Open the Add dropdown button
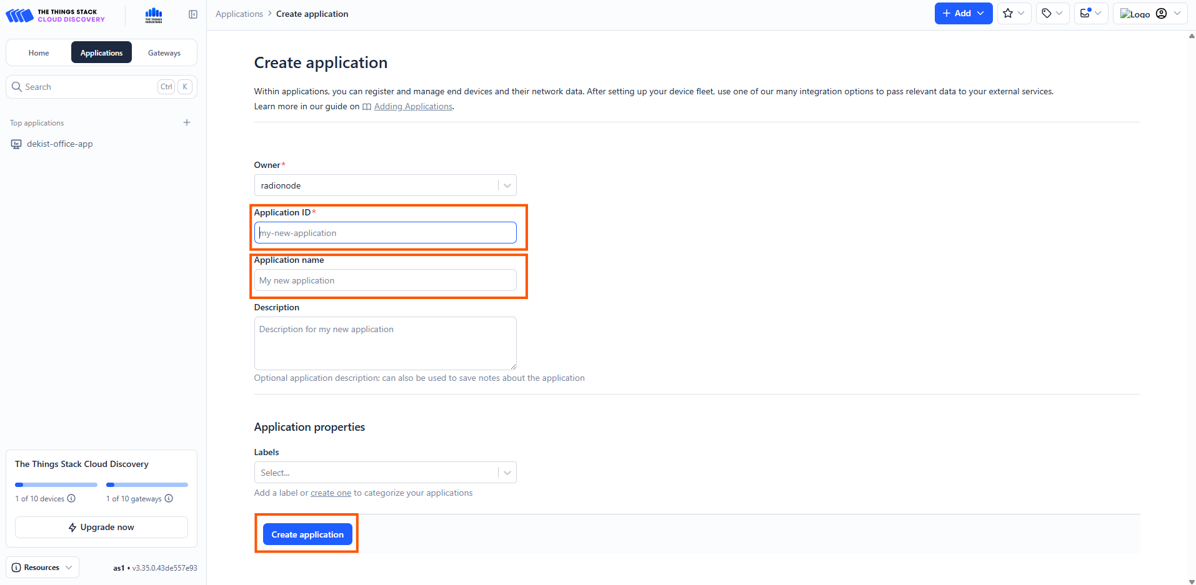The width and height of the screenshot is (1196, 585). 963,13
